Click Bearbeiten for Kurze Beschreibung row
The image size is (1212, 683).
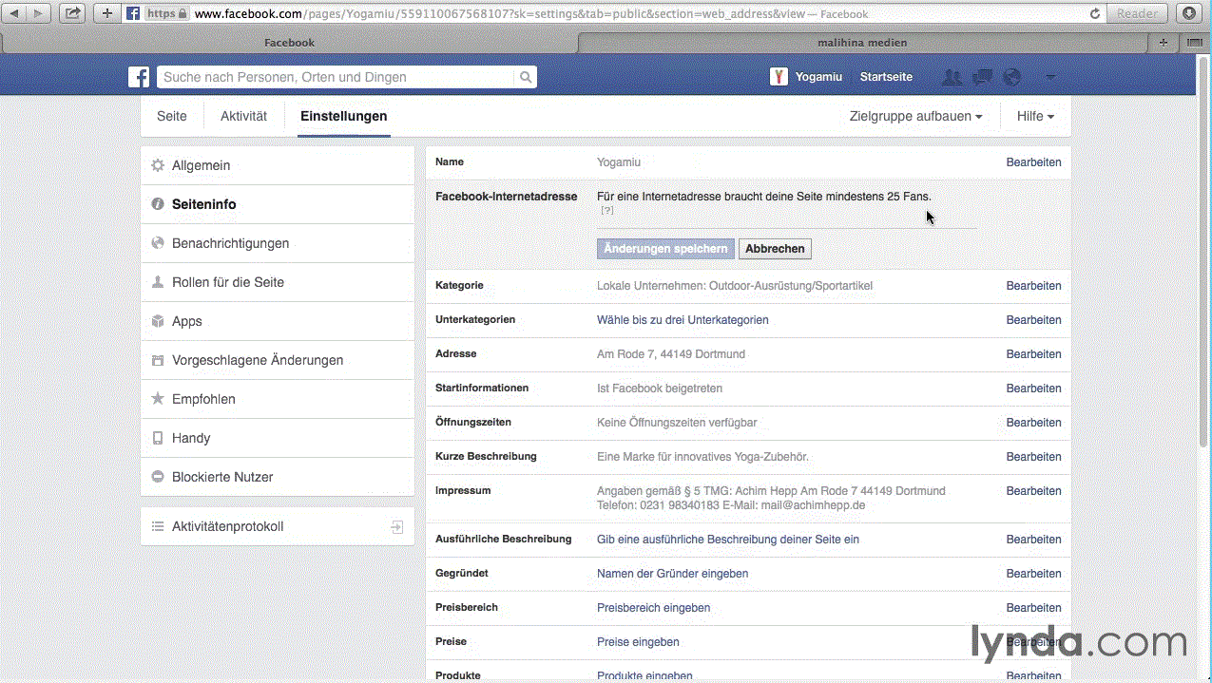1033,457
